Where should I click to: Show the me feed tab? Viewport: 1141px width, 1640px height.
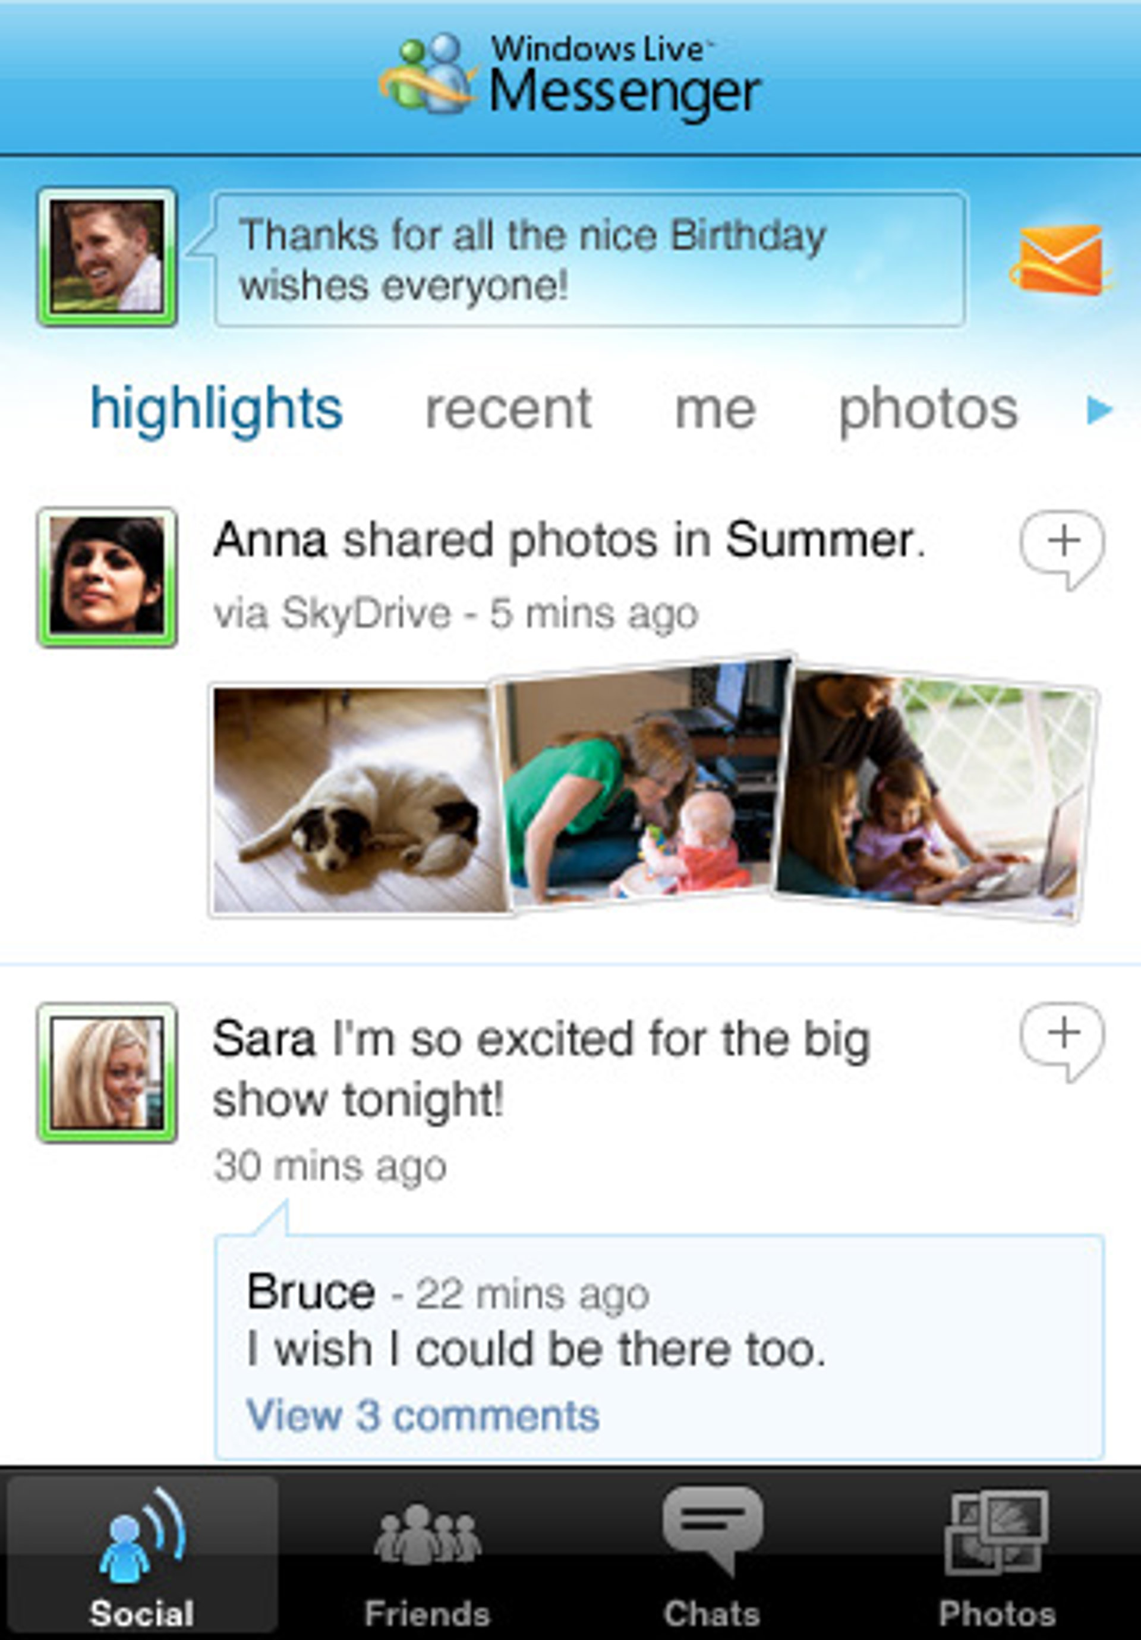pyautogui.click(x=715, y=409)
